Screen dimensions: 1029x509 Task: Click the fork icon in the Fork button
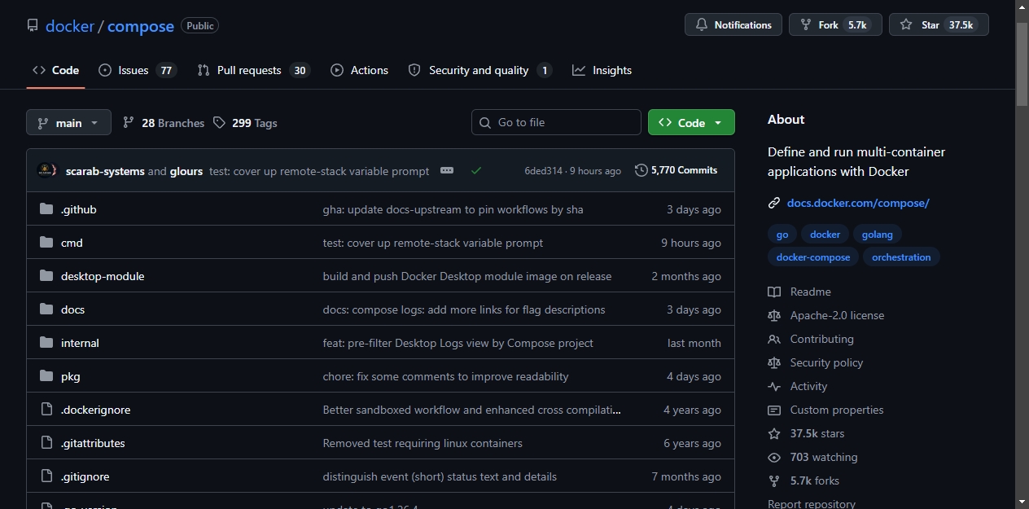click(x=806, y=25)
